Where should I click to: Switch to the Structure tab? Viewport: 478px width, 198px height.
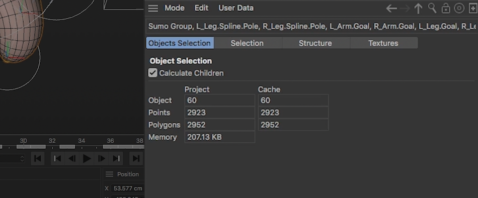(x=315, y=43)
